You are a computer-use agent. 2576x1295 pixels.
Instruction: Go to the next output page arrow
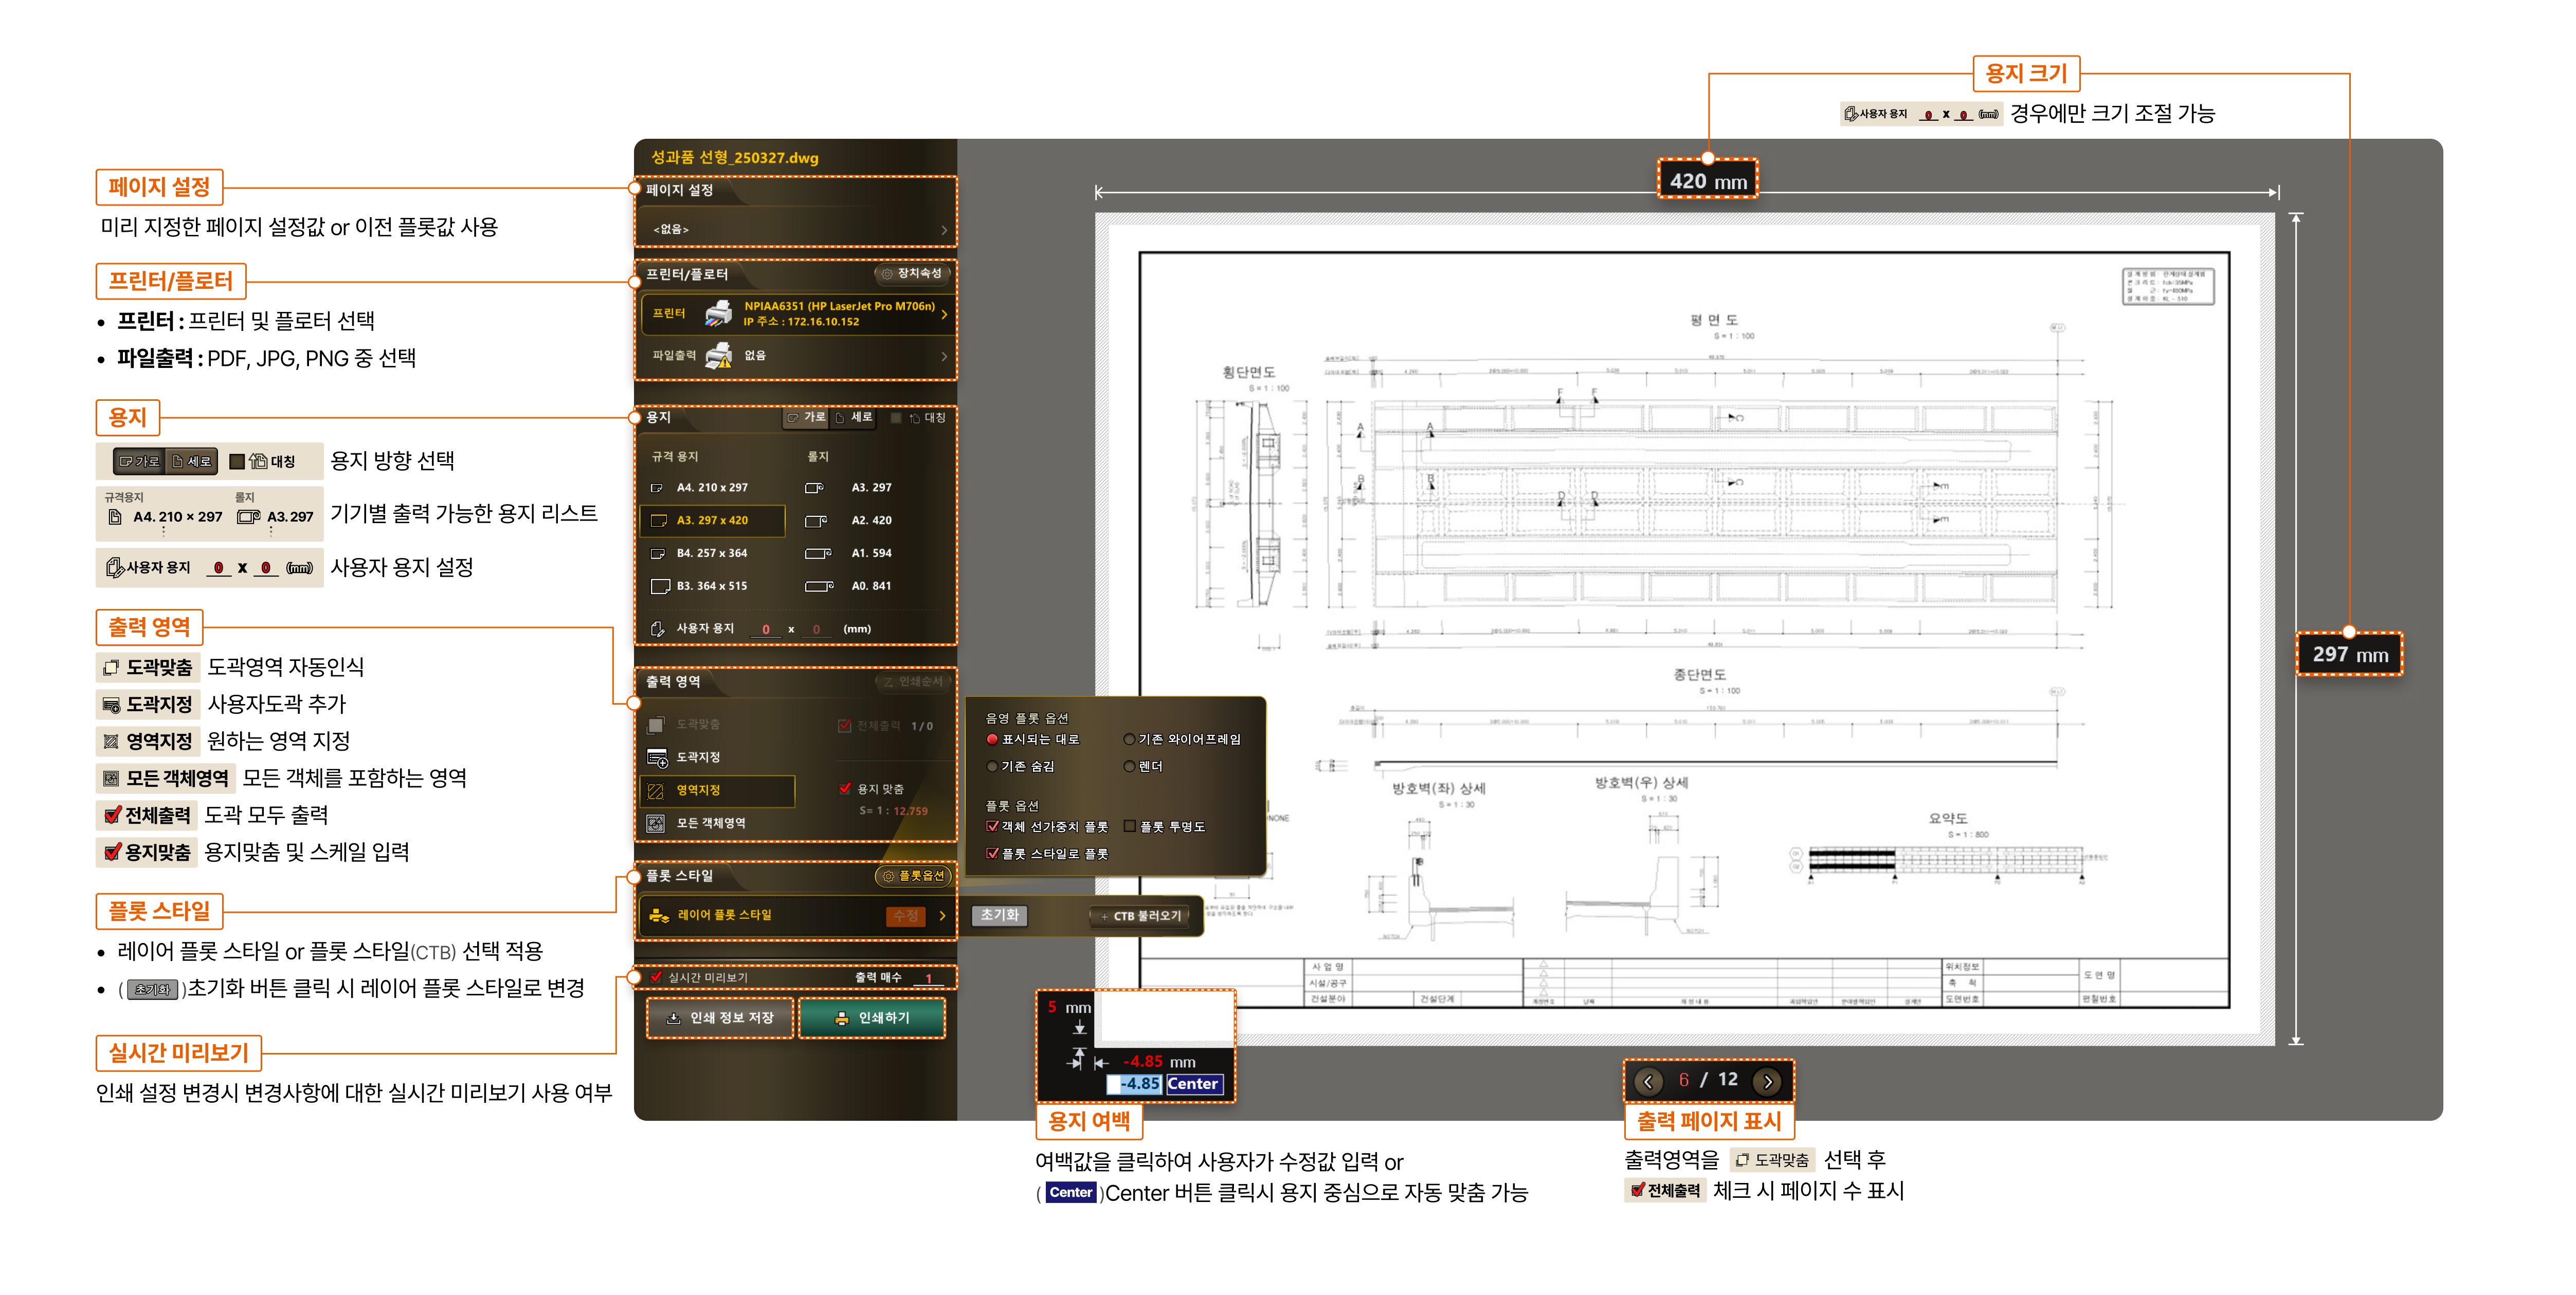1767,1081
